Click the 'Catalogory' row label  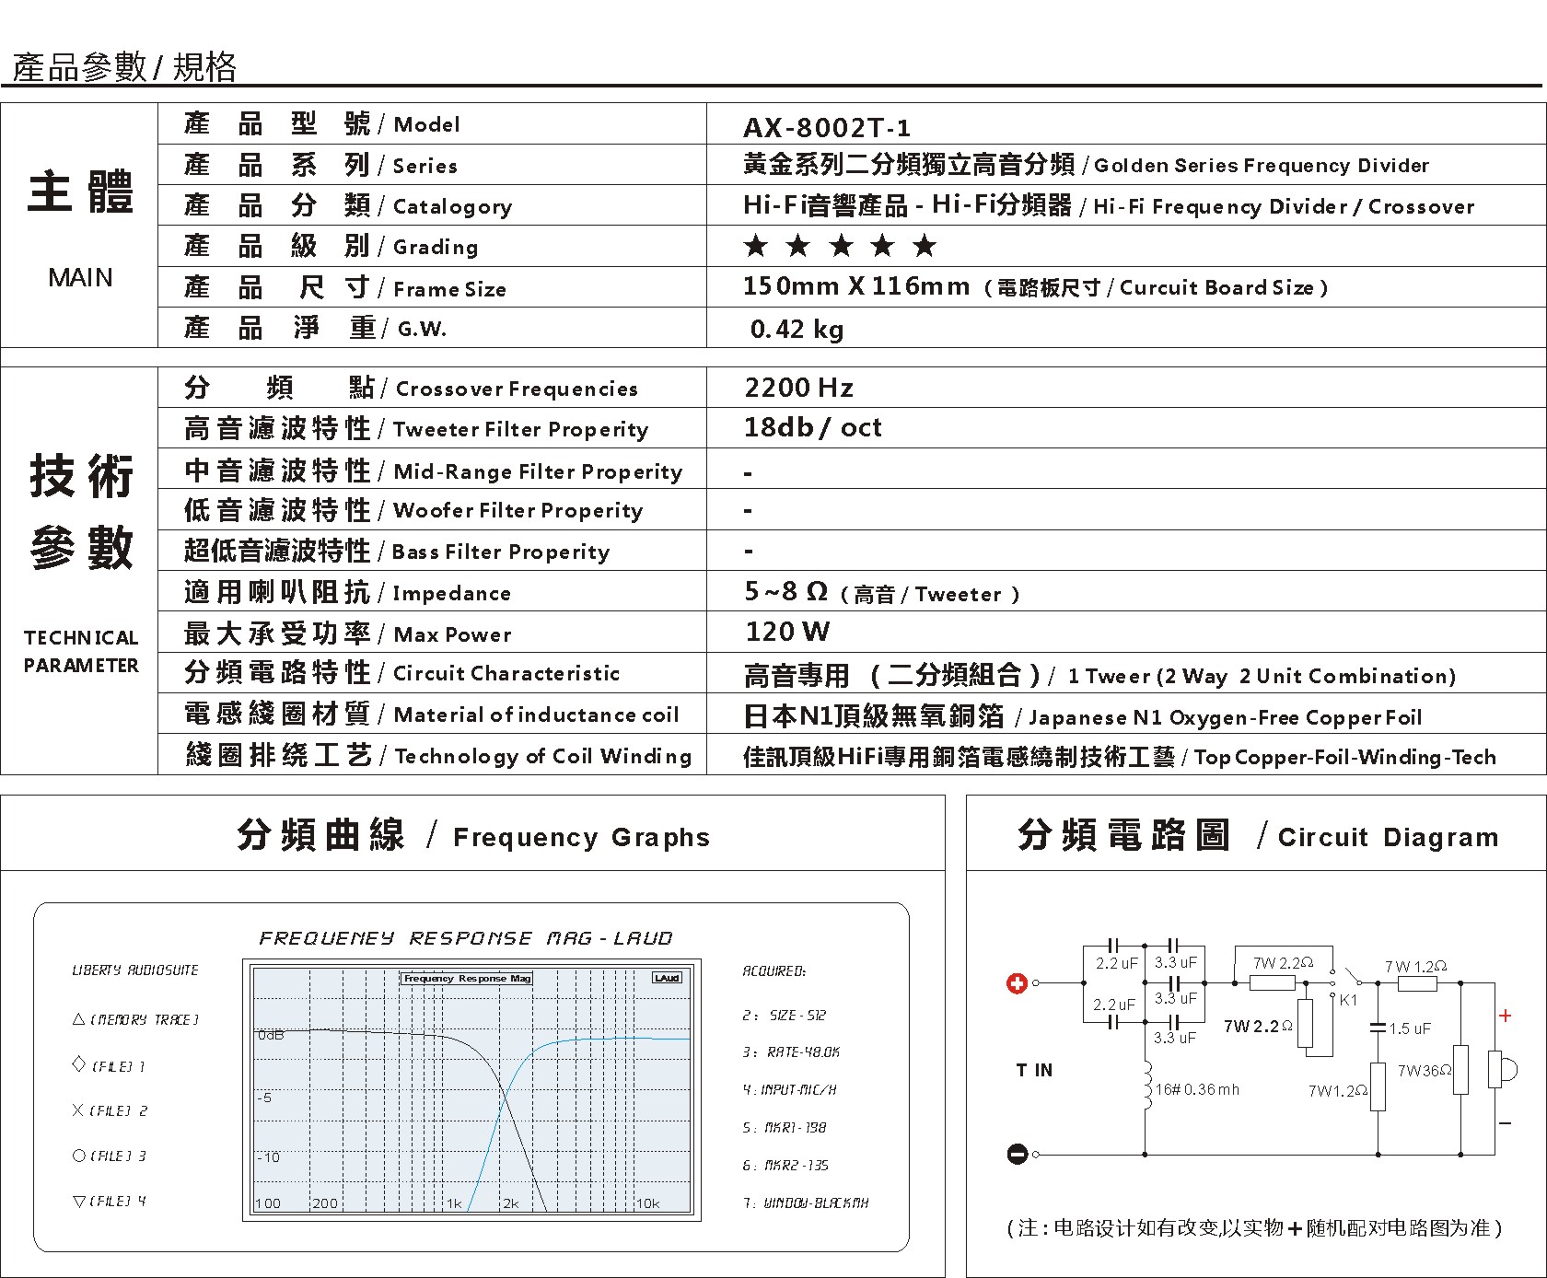452,206
